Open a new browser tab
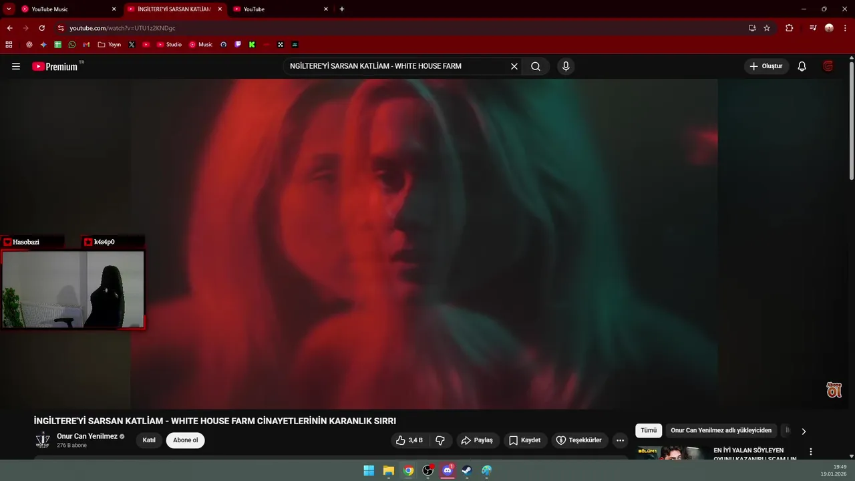 342,9
